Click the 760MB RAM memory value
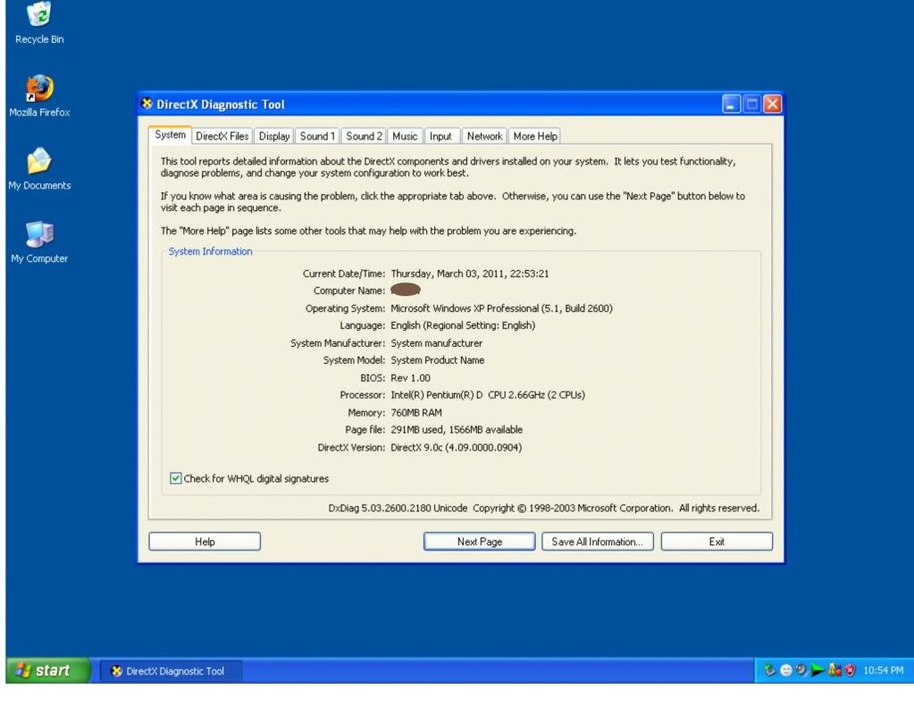This screenshot has height=707, width=914. coord(416,412)
